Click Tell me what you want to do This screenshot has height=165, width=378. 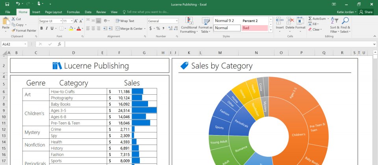146,12
